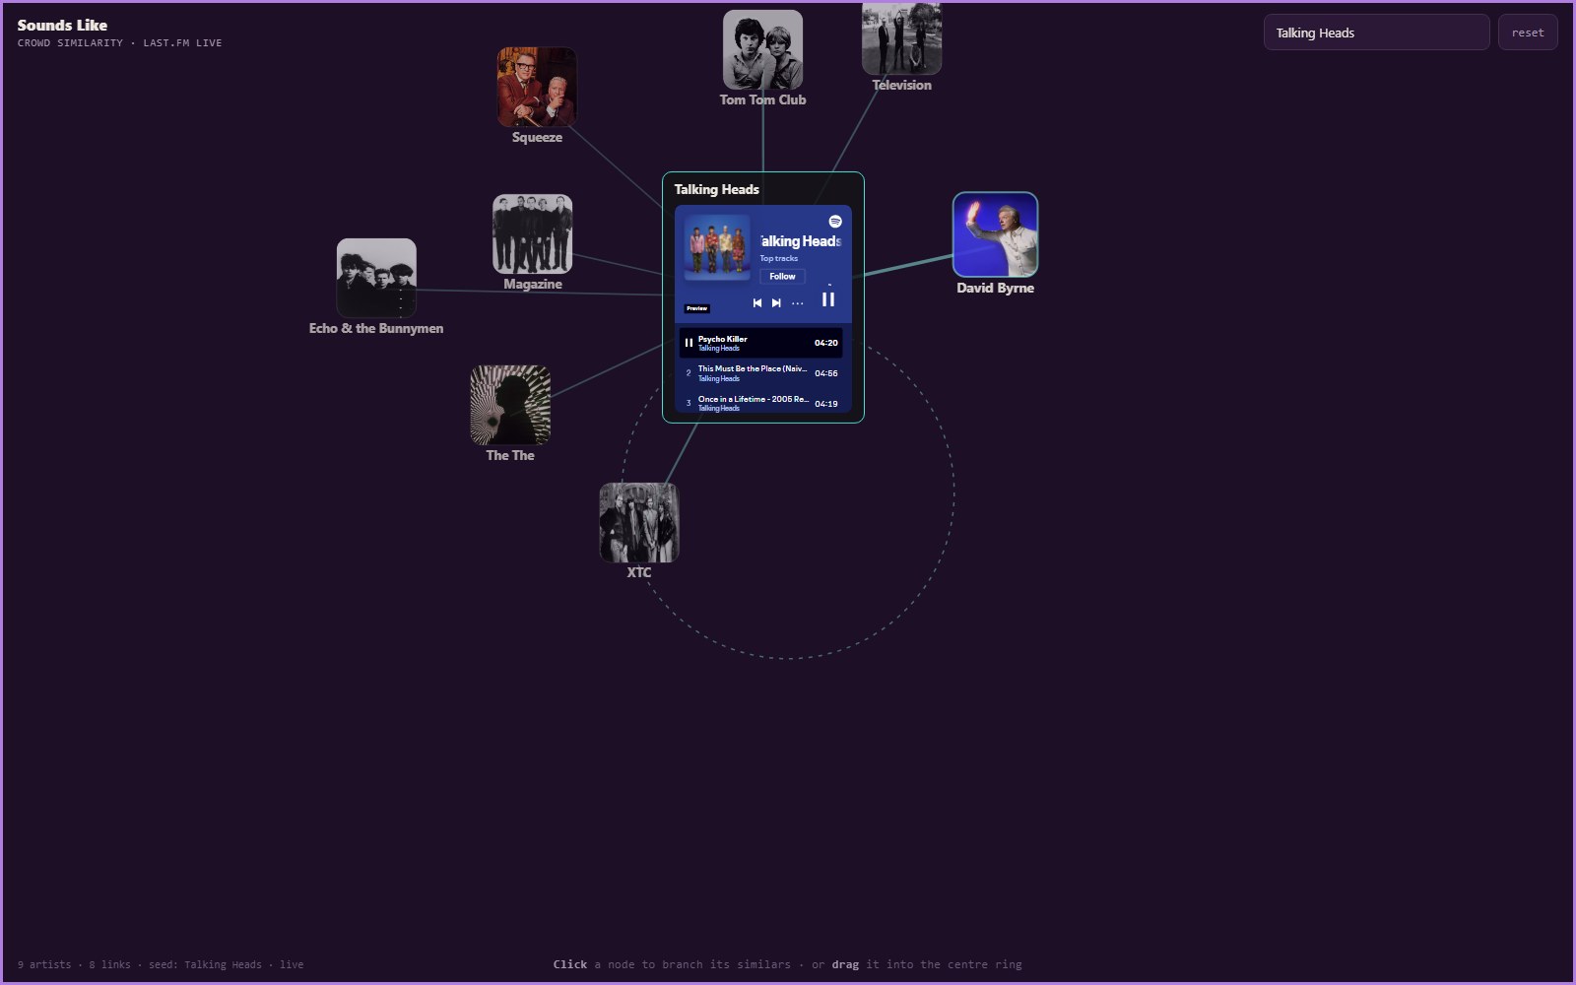Branch the Magazine node
This screenshot has width=1576, height=985.
tap(532, 234)
